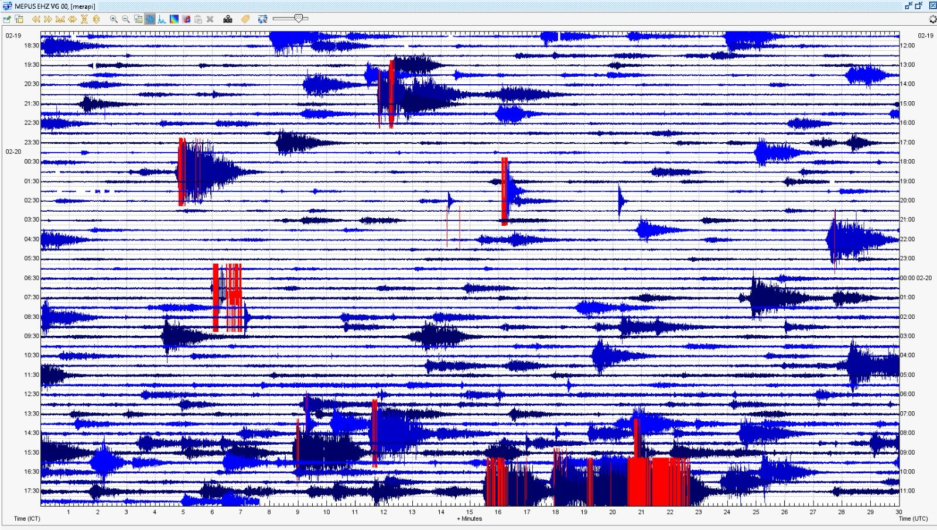Capture a screenshot with the camera icon
This screenshot has height=530, width=937.
227,18
